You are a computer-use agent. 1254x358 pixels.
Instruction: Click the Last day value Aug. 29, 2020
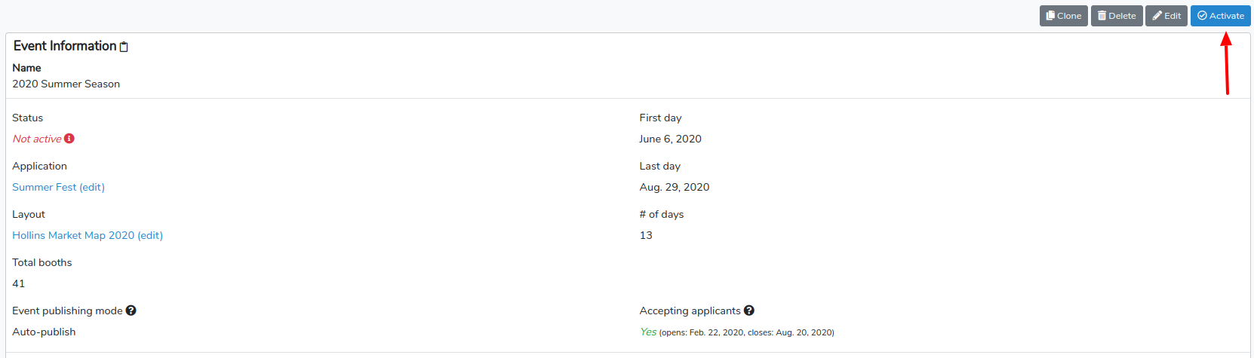[675, 187]
